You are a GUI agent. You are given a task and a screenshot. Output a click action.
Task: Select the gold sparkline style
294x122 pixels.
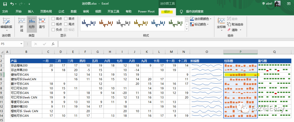141,23
